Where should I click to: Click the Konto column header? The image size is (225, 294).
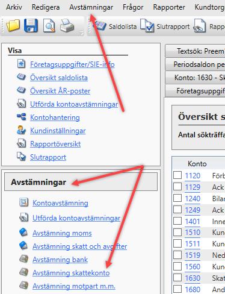click(197, 164)
